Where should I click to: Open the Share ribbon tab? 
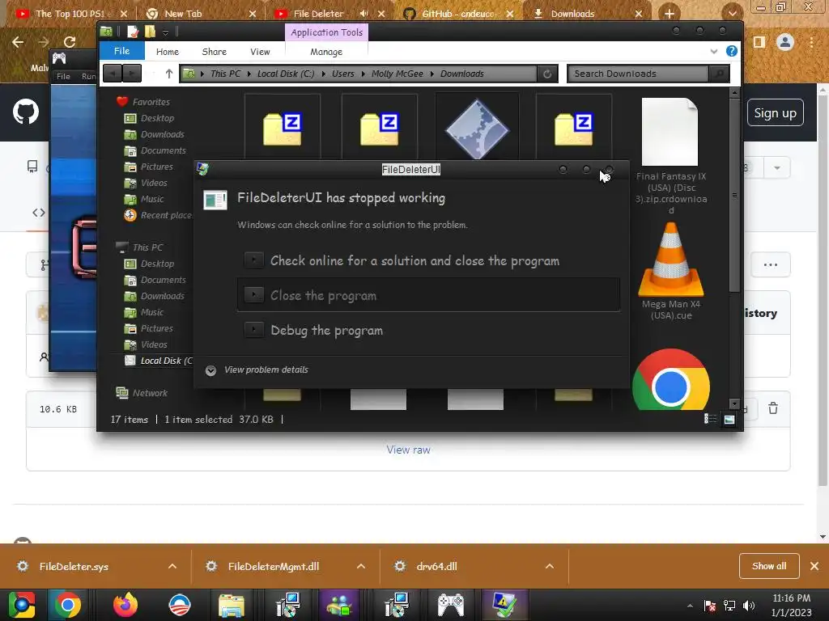pyautogui.click(x=214, y=52)
